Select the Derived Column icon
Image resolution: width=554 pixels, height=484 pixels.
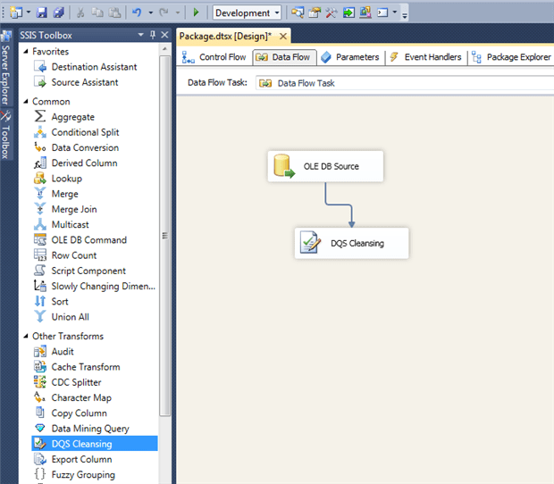[x=40, y=163]
